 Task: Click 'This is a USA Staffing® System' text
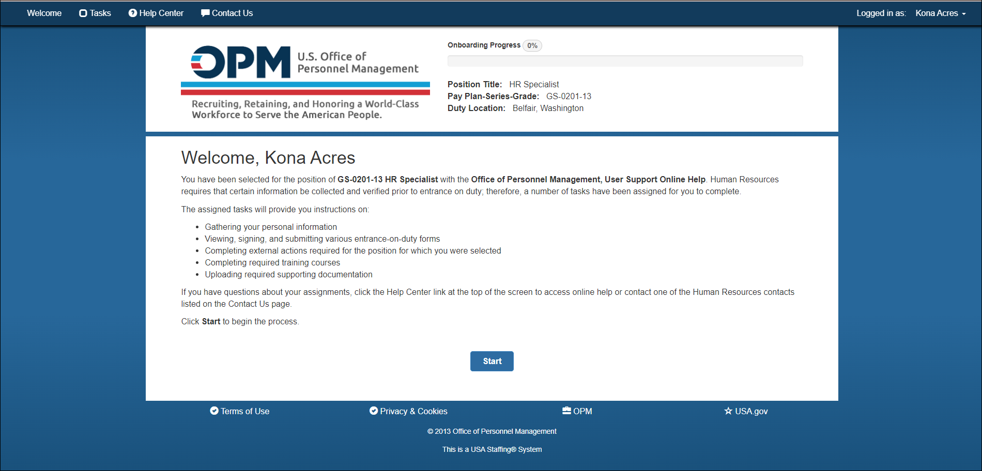[492, 449]
